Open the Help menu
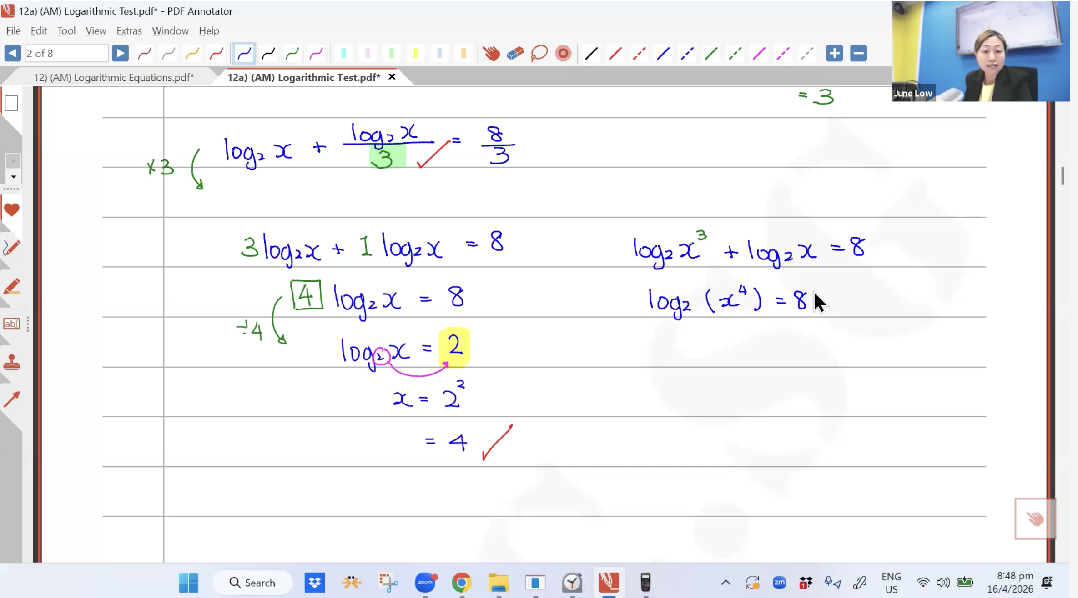The height and width of the screenshot is (598, 1078). pyautogui.click(x=209, y=31)
